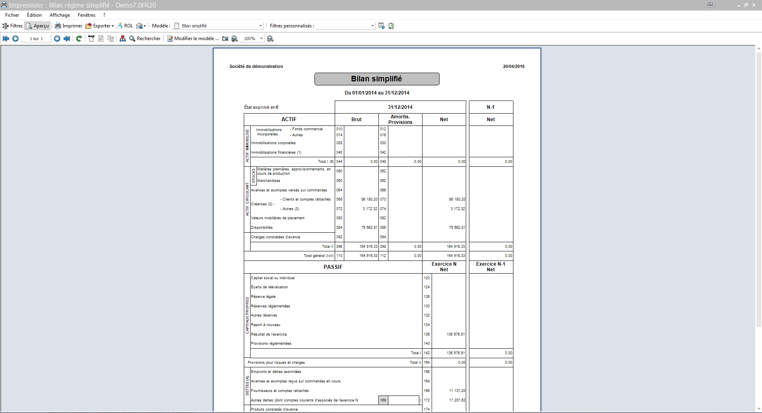The width and height of the screenshot is (762, 413).
Task: Click the Exporter button
Action: 98,26
